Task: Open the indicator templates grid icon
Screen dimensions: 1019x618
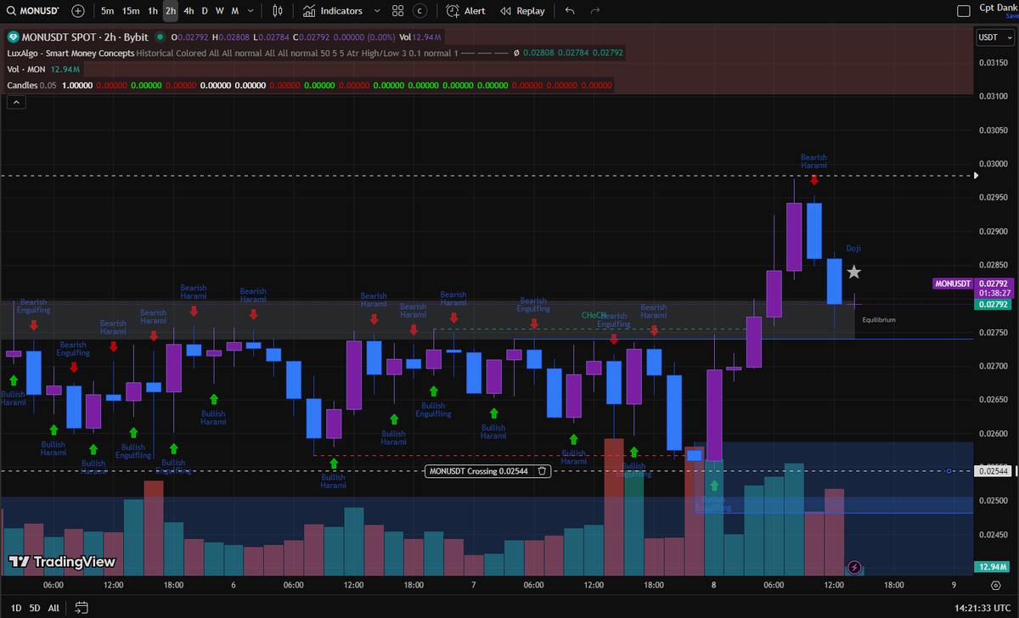Action: pos(397,11)
